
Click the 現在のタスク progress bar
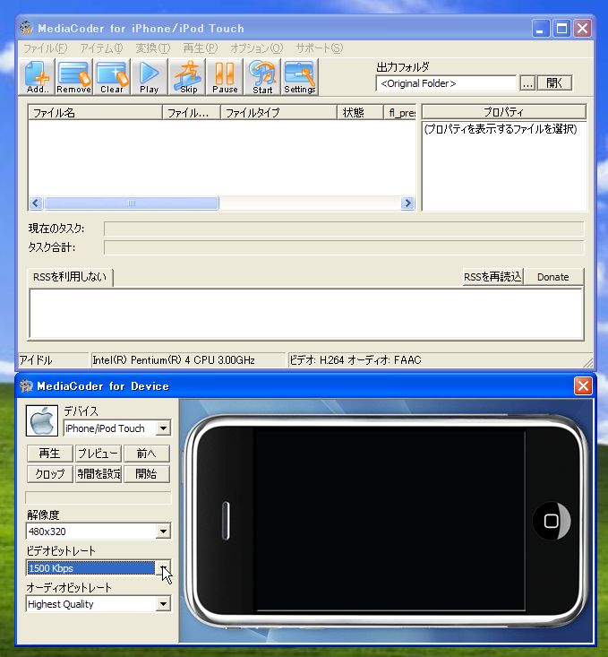tap(344, 229)
